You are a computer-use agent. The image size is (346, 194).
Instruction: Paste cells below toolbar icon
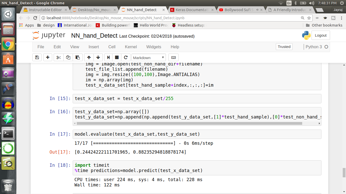click(78, 57)
